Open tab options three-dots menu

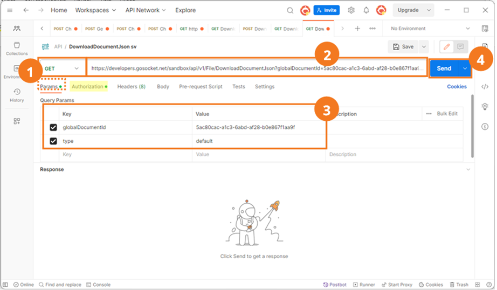pyautogui.click(x=372, y=29)
